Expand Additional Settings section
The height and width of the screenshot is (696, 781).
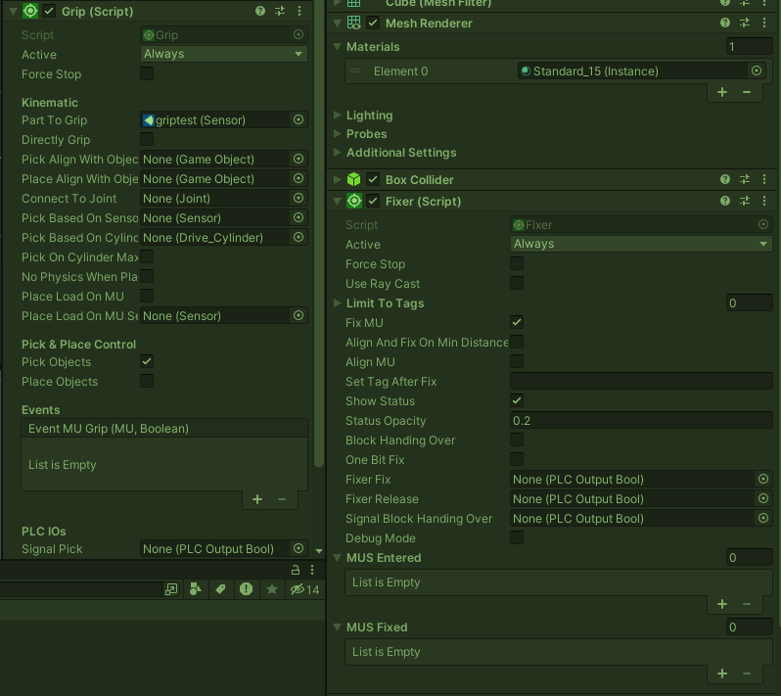(338, 152)
